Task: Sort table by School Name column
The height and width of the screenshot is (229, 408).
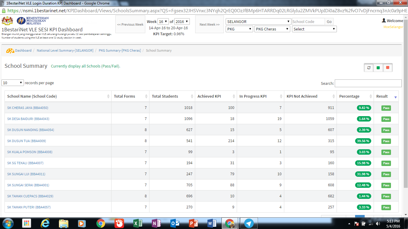Action: (x=58, y=96)
